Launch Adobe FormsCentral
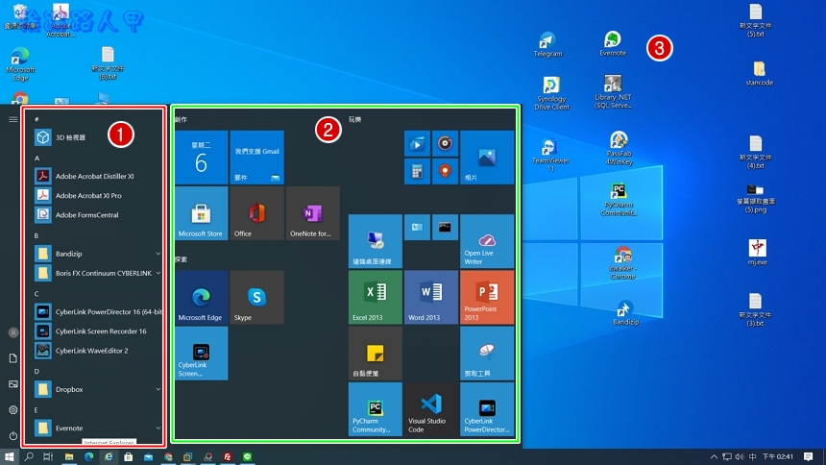 (98, 215)
